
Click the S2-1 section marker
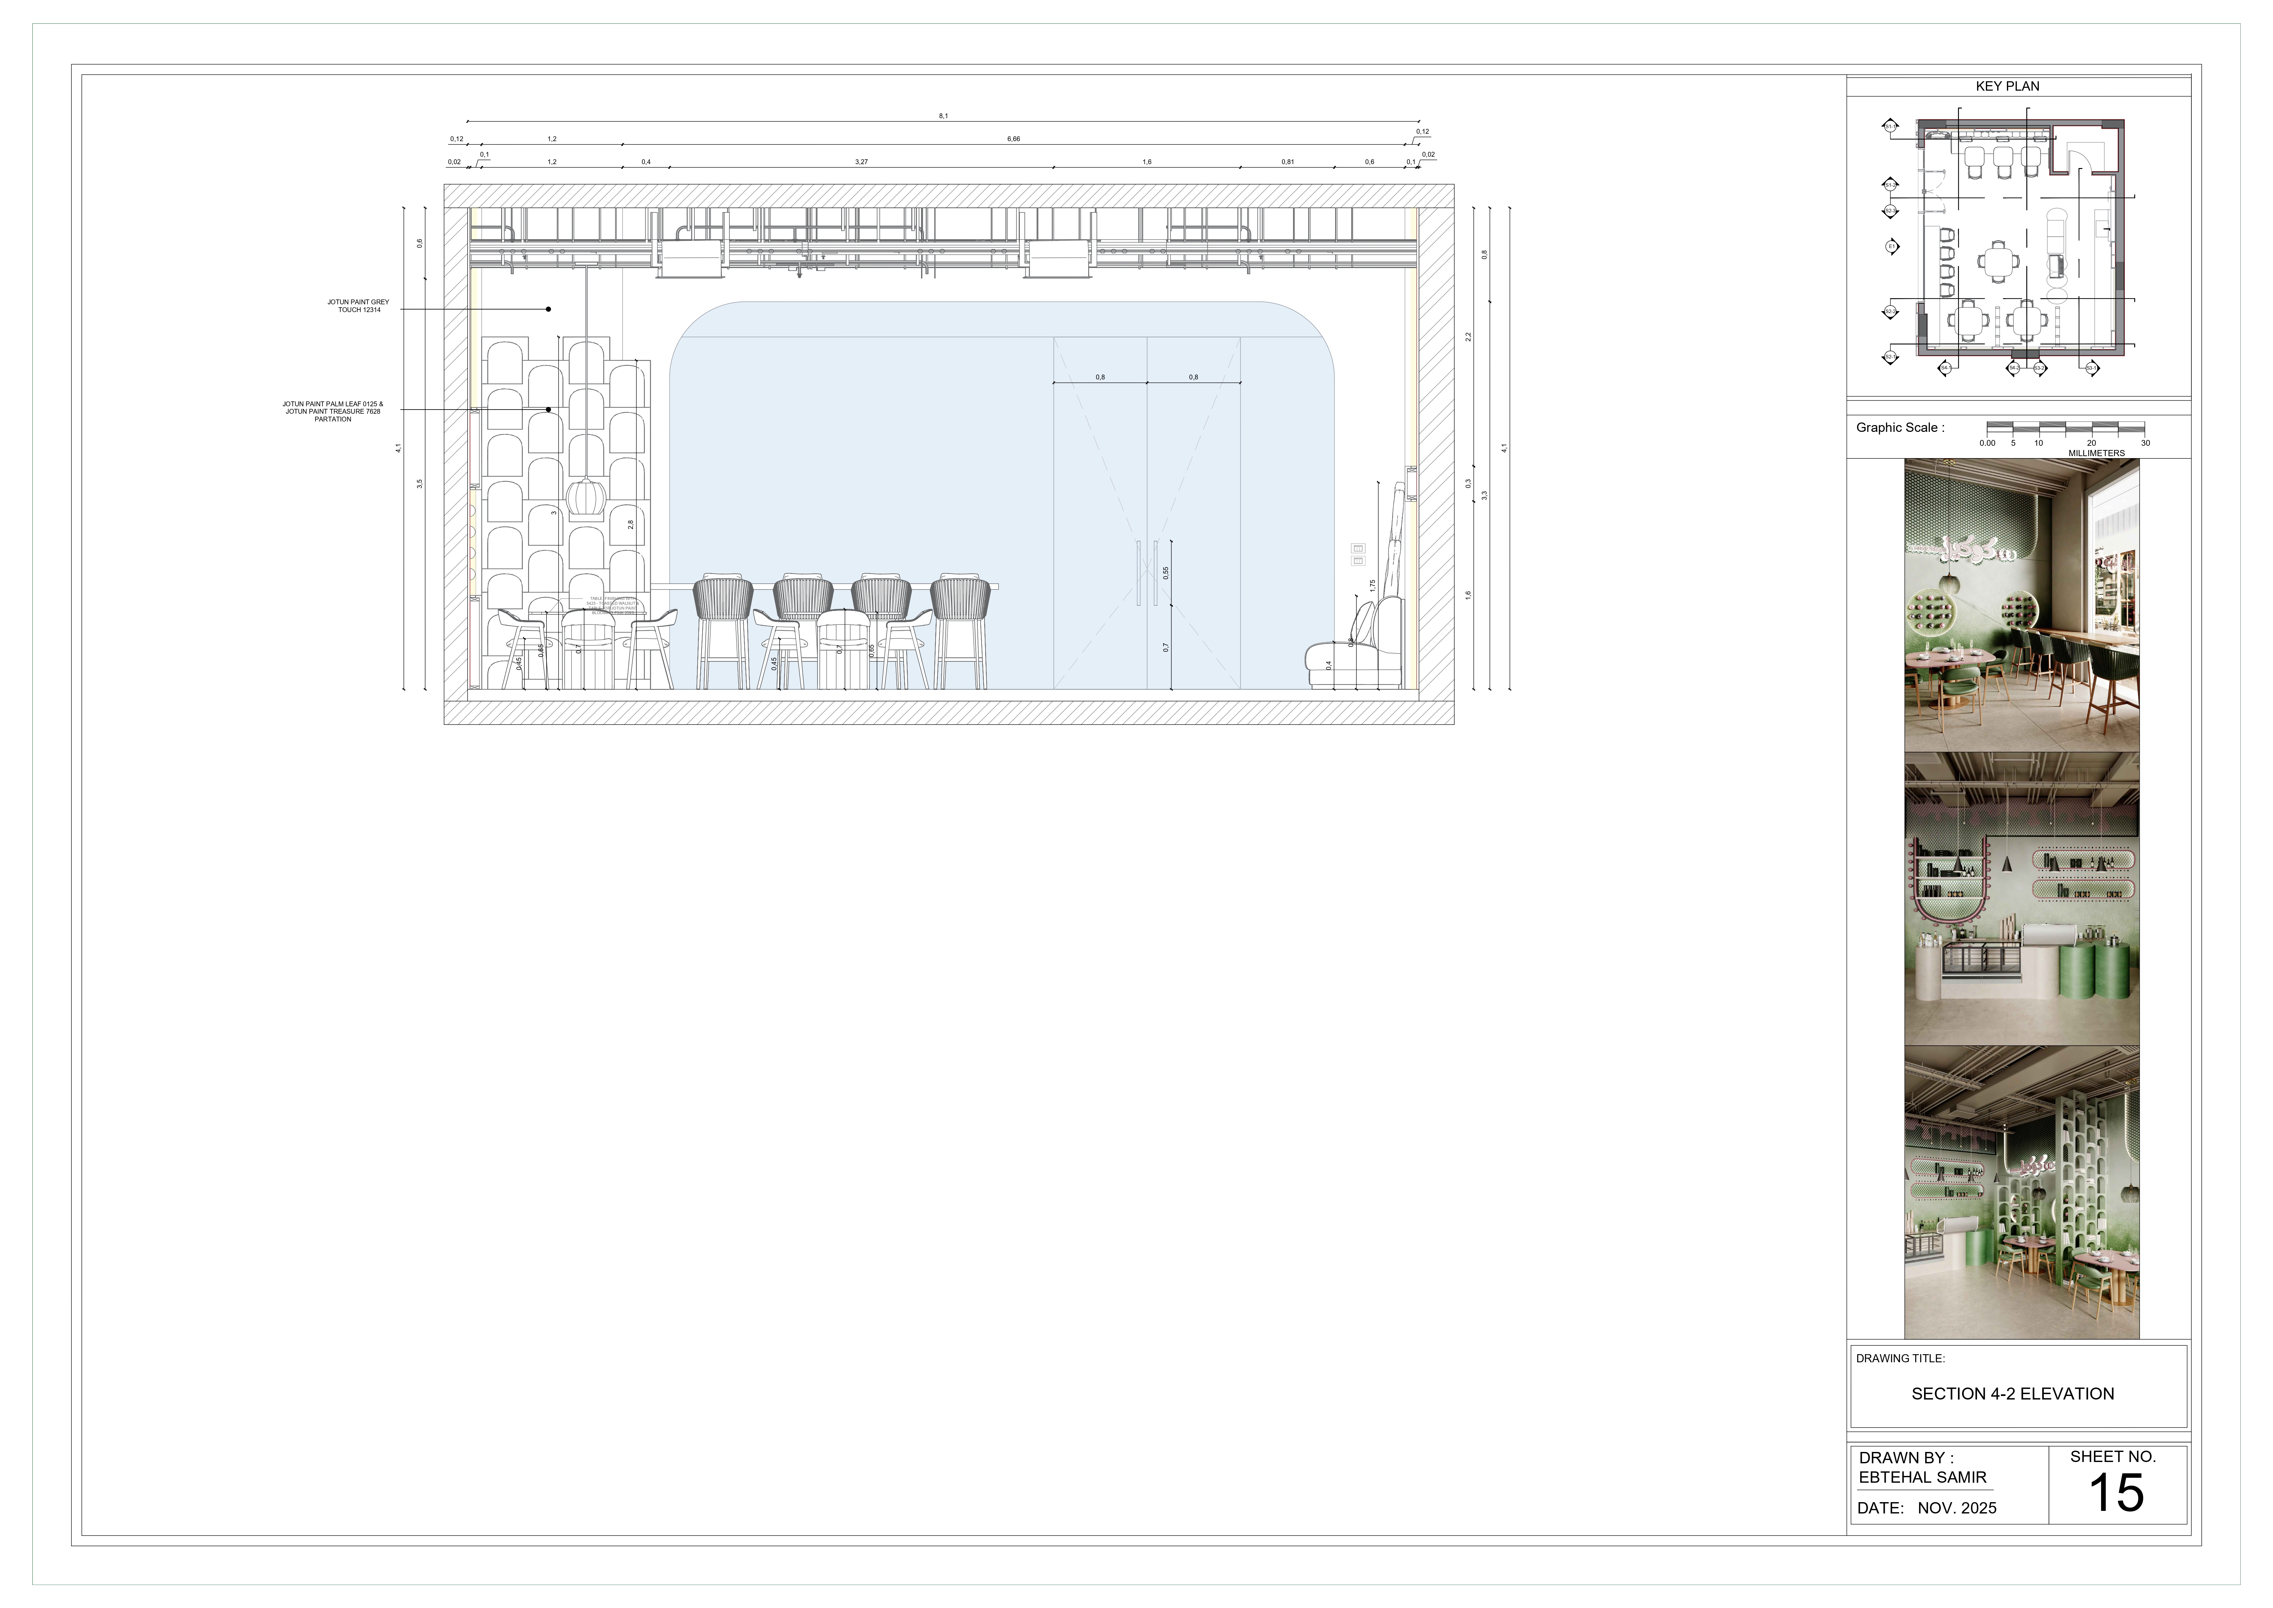(1891, 356)
